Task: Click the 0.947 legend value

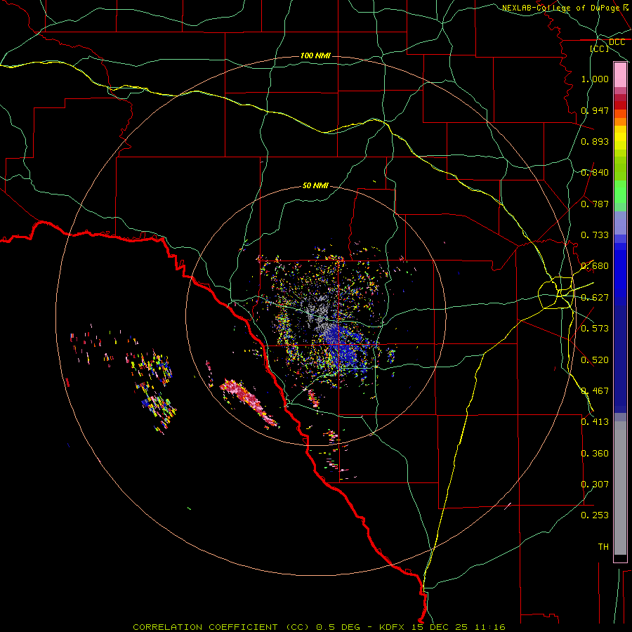Action: point(595,110)
